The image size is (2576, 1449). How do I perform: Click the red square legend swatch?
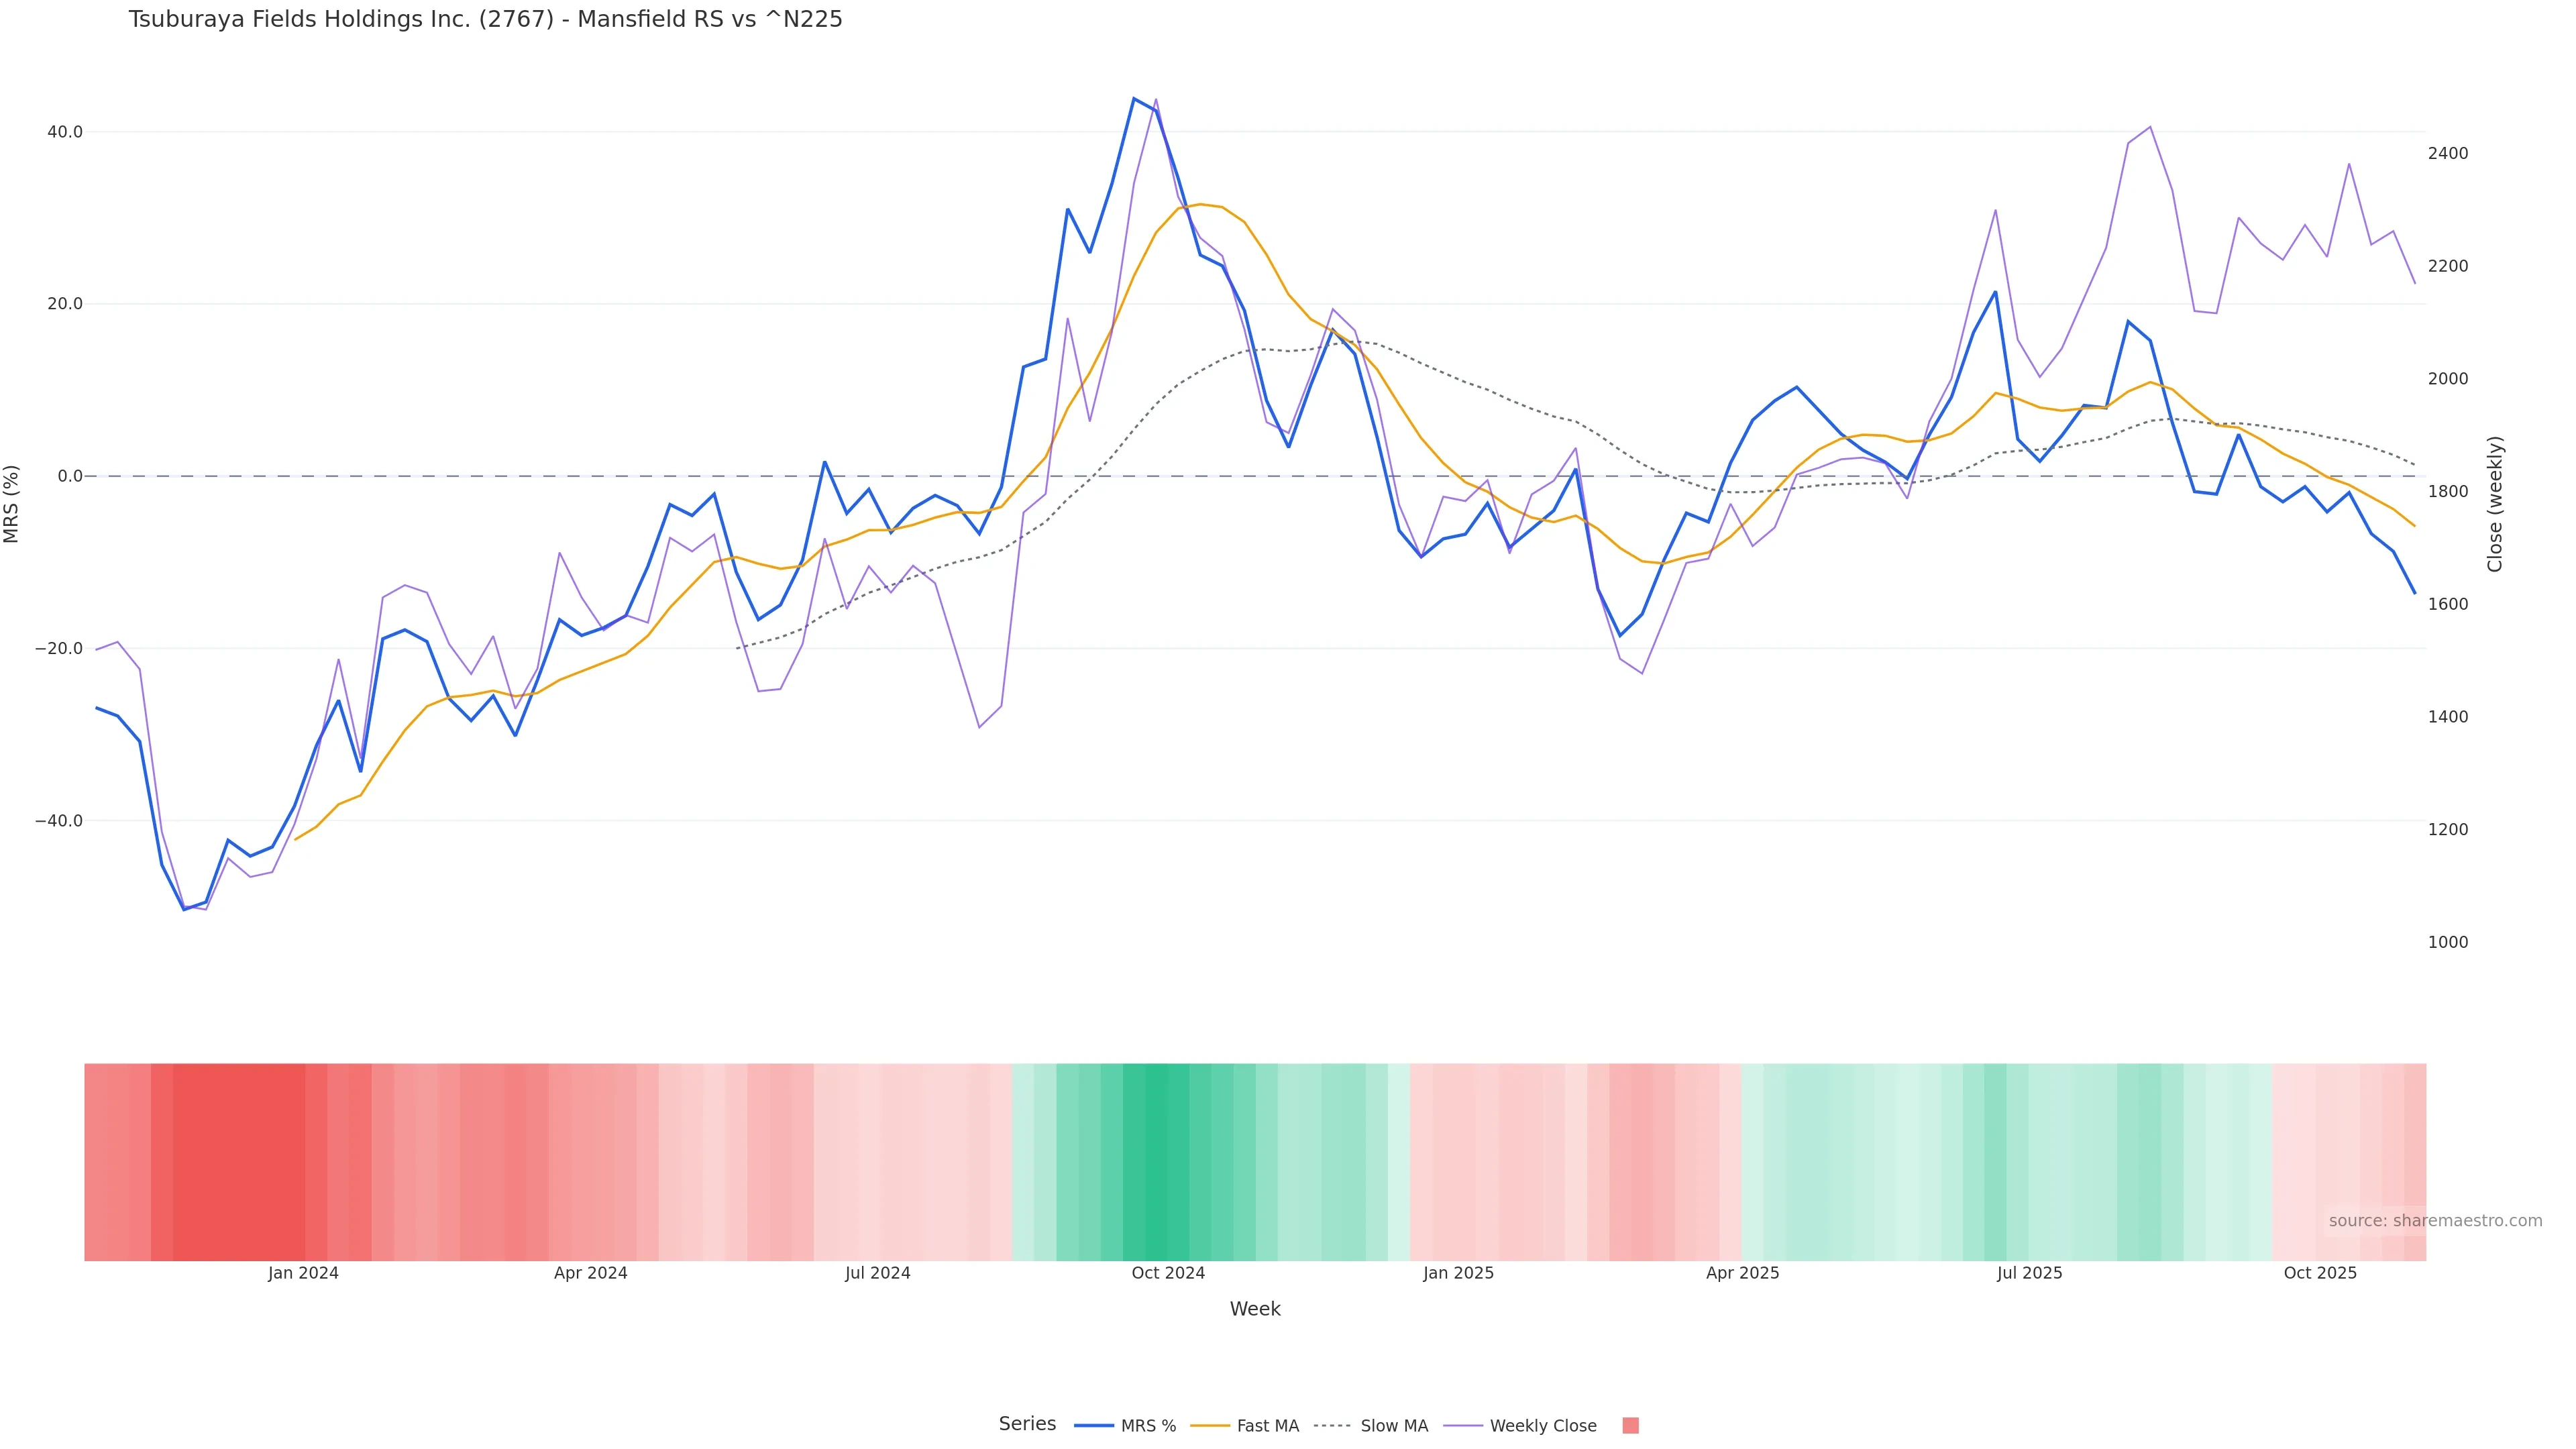[x=1630, y=1426]
